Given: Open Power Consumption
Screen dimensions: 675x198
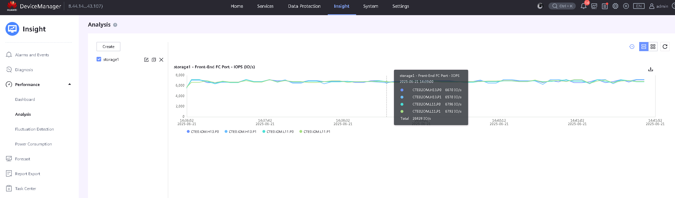Looking at the screenshot, I should point(34,144).
